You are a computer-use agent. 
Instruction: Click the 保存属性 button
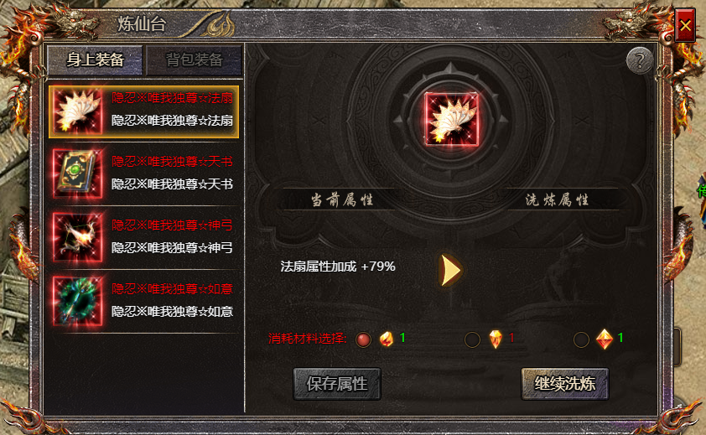[337, 384]
